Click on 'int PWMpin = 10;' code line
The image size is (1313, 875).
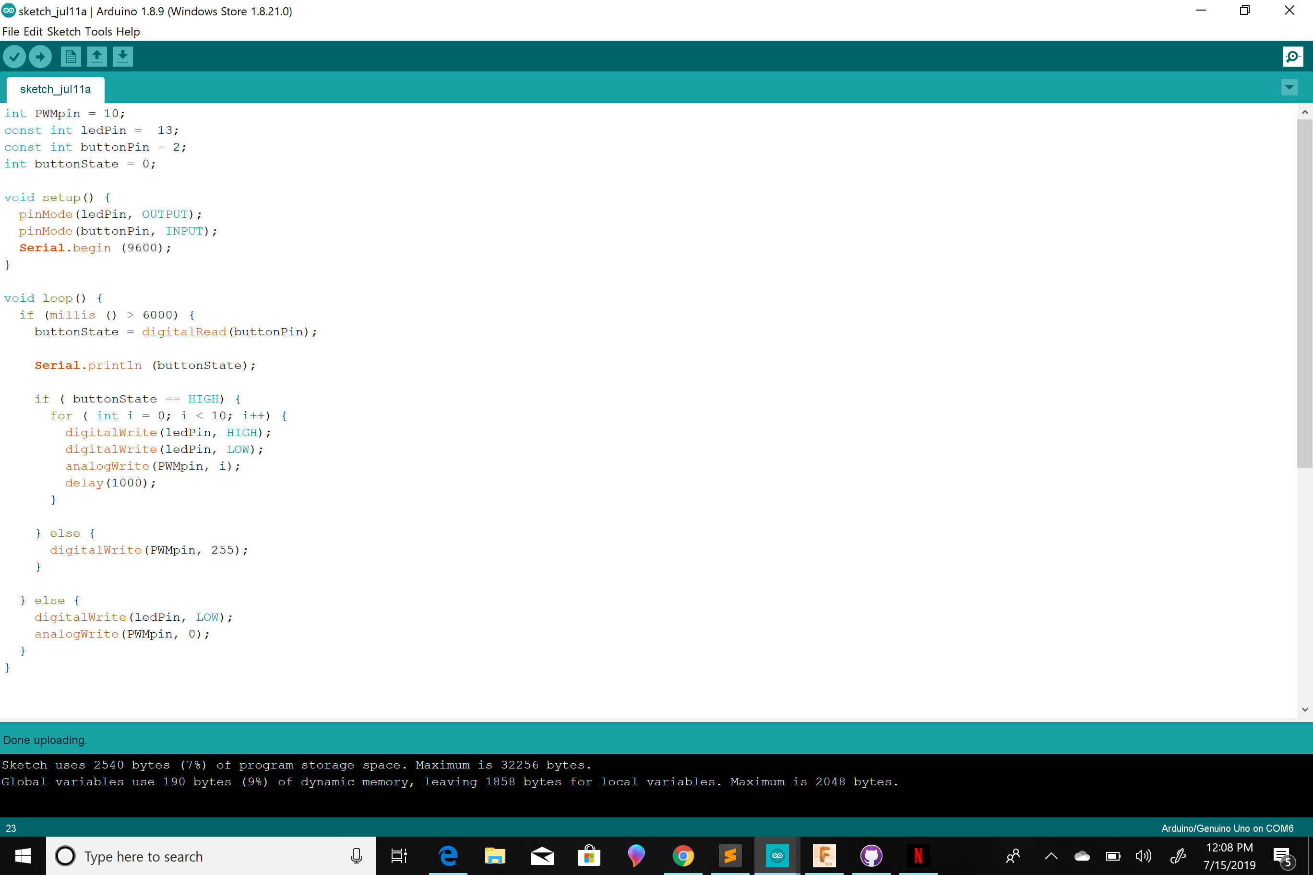[65, 113]
